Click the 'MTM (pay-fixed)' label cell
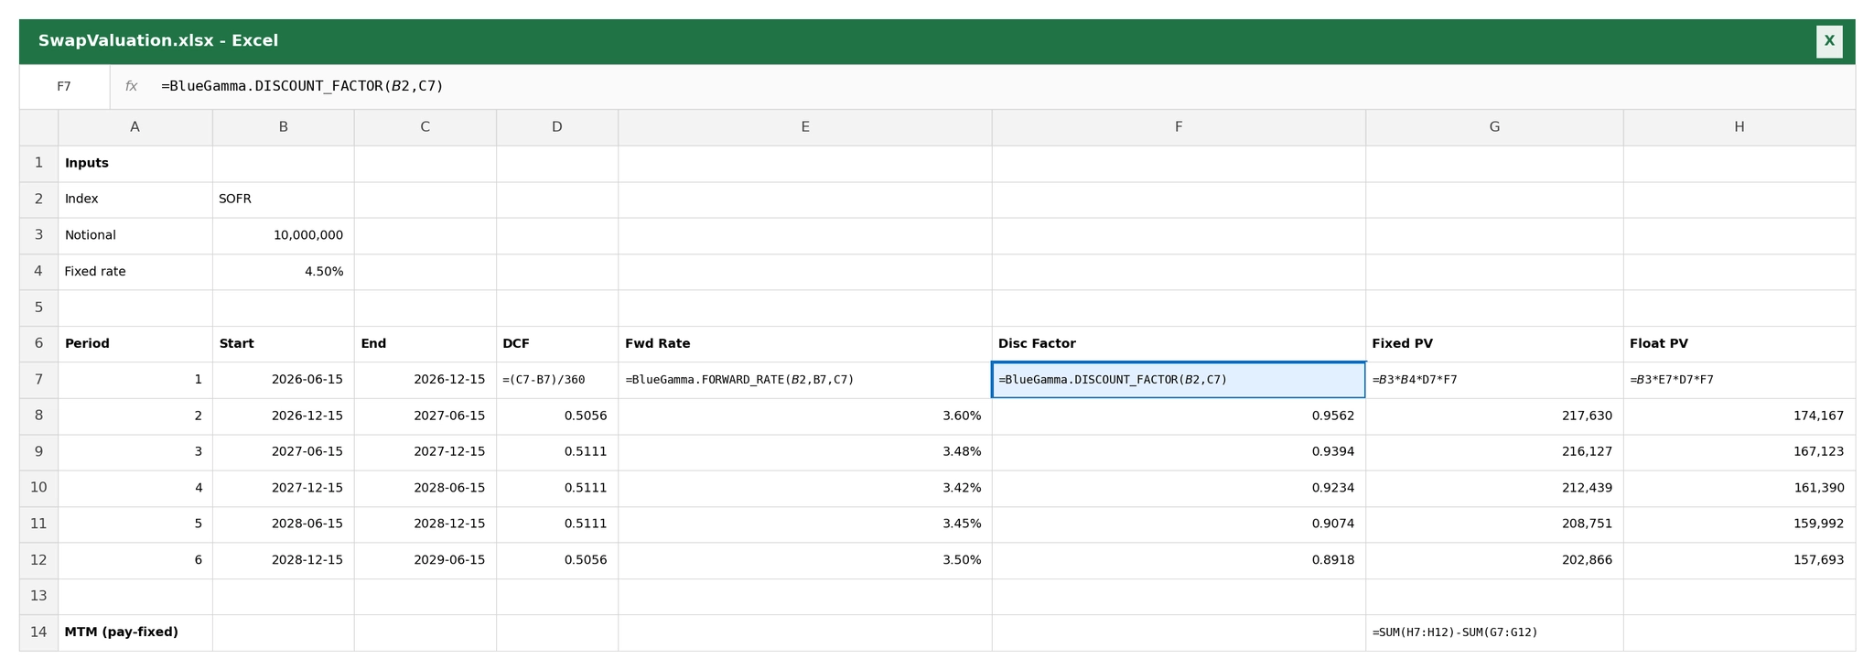Image resolution: width=1874 pixels, height=670 pixels. pyautogui.click(x=135, y=632)
